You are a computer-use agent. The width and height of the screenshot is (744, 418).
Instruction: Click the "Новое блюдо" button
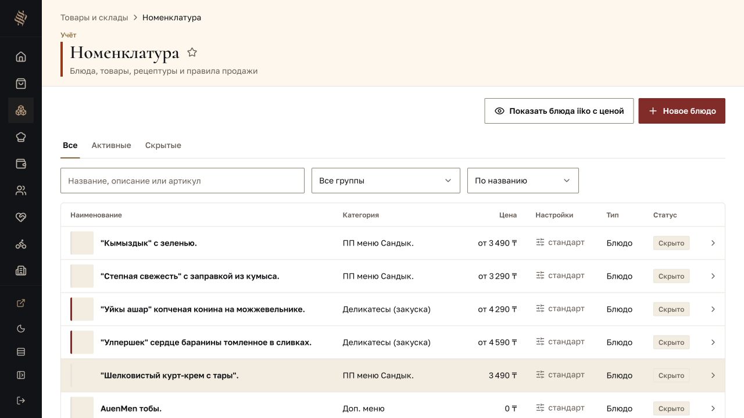[x=682, y=111]
